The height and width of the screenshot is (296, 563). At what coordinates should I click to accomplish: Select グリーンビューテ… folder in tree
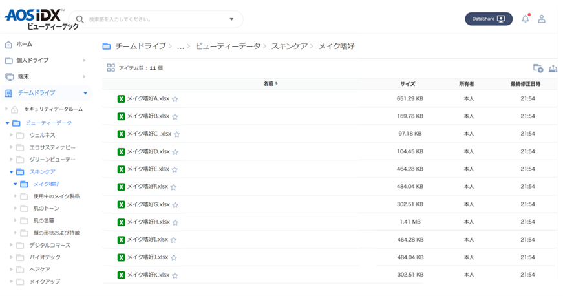pos(52,160)
